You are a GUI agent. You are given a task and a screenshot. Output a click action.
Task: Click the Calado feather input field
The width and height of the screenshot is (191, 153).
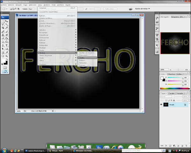pos(31,9)
